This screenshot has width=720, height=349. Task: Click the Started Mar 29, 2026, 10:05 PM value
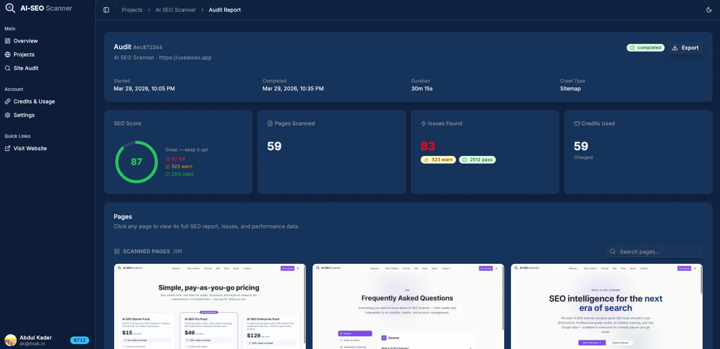(144, 89)
